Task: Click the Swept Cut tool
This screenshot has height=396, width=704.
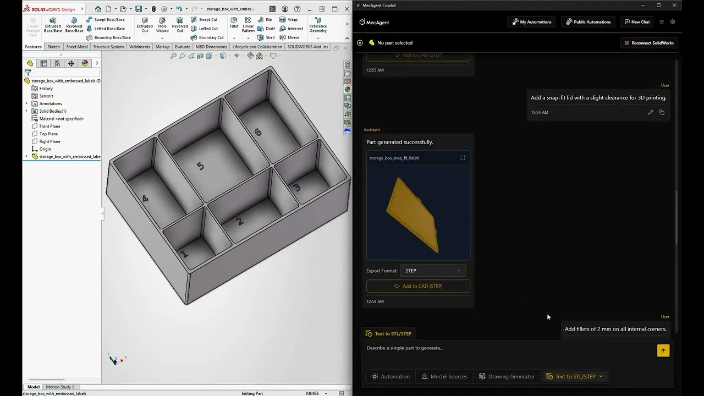Action: coord(204,19)
